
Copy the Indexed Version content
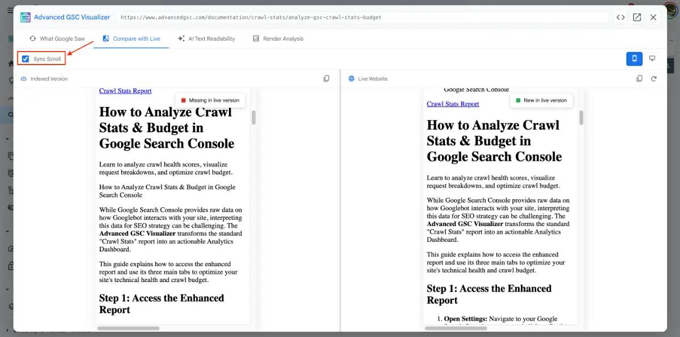coord(326,79)
